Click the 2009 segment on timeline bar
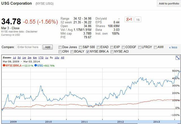Viewport: 181px width, 124px height. click(x=13, y=122)
